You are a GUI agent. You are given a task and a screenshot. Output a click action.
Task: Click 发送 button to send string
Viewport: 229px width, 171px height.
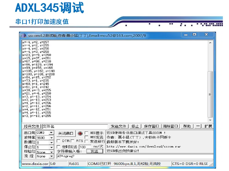pos(94,151)
